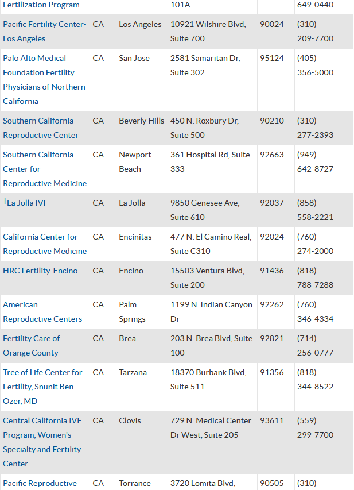
Task: Open Southern California Reproductive Center link
Action: (x=38, y=121)
